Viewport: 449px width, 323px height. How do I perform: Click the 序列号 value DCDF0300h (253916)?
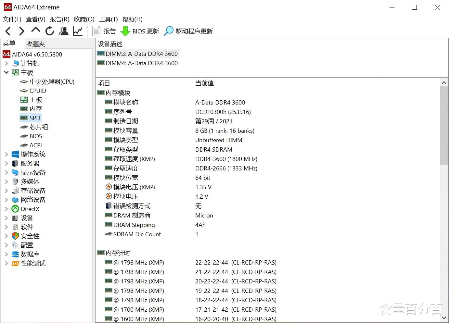pyautogui.click(x=223, y=112)
